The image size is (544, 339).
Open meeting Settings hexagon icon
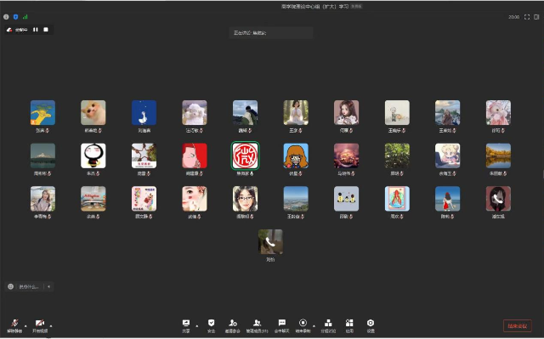point(371,325)
